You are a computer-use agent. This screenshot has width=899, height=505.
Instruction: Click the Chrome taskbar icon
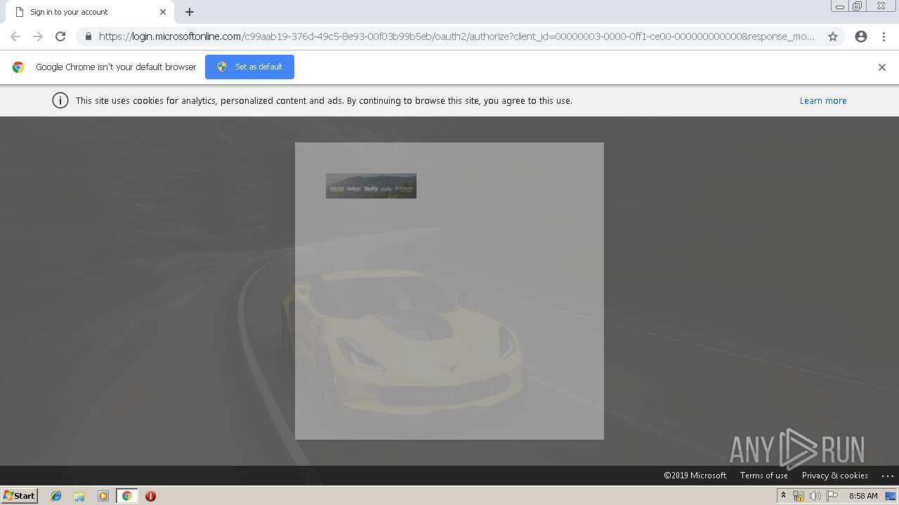coord(126,496)
